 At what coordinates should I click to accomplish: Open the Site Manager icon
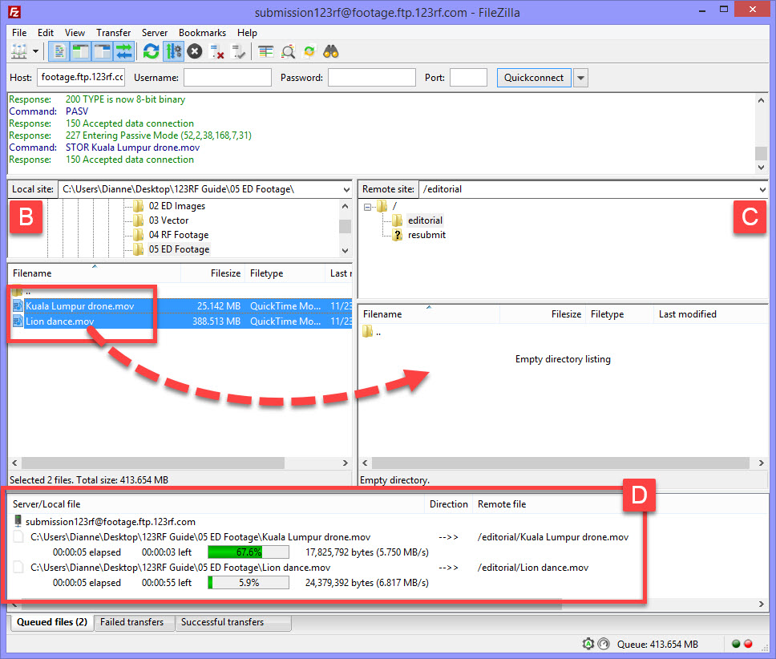19,51
